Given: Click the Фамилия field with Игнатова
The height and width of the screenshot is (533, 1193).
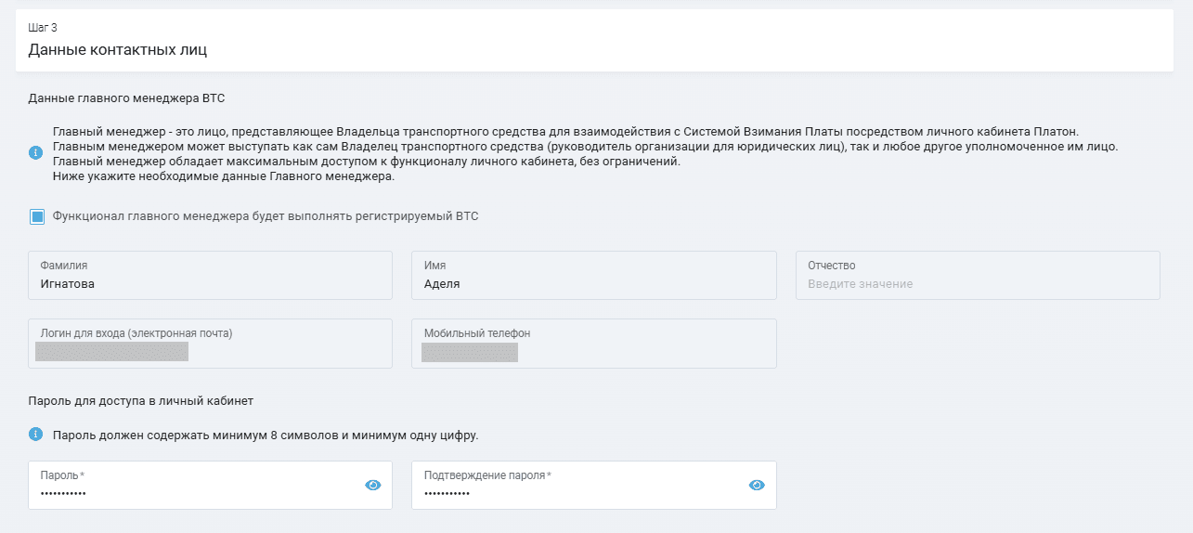Looking at the screenshot, I should (210, 275).
